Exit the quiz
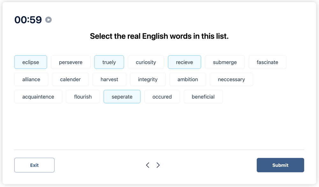This screenshot has width=319, height=187. (x=34, y=165)
